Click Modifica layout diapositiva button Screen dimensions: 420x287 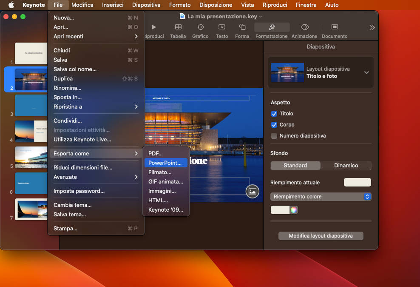[321, 235]
